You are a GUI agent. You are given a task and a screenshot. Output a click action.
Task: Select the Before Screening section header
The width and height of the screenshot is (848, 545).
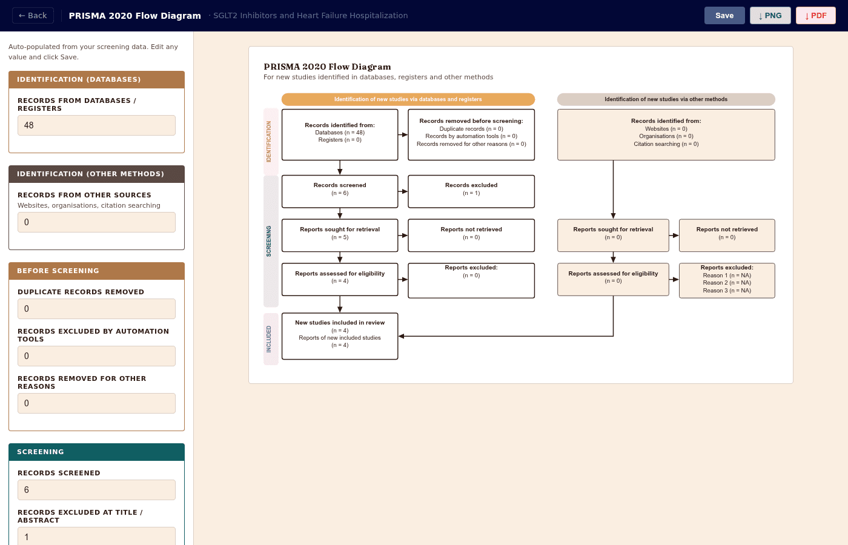click(96, 271)
